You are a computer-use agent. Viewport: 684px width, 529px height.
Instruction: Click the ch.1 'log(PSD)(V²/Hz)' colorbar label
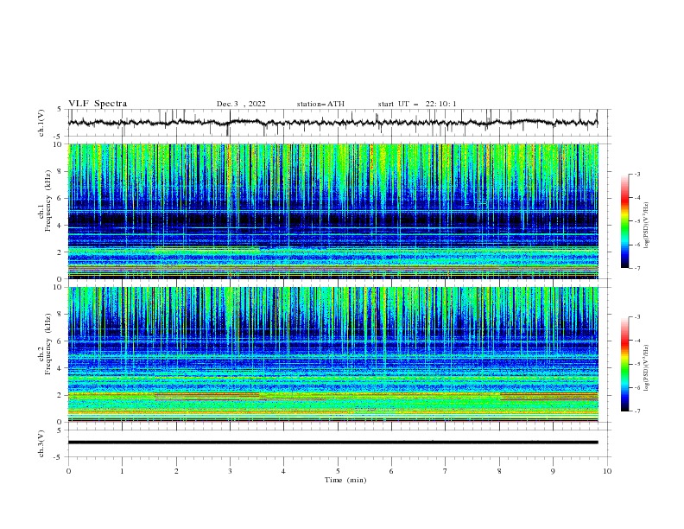tap(646, 226)
